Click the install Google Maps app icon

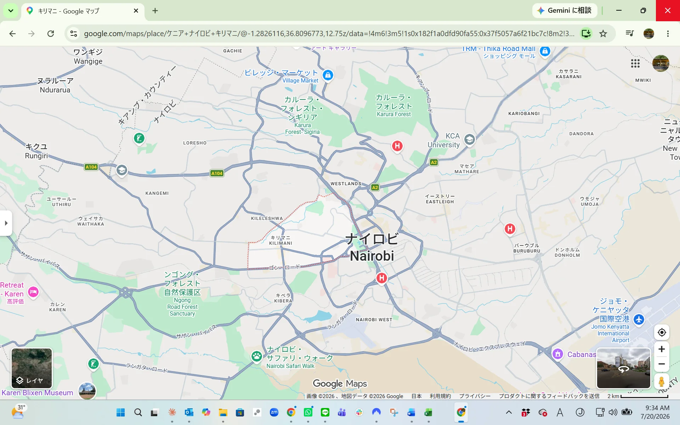[586, 34]
